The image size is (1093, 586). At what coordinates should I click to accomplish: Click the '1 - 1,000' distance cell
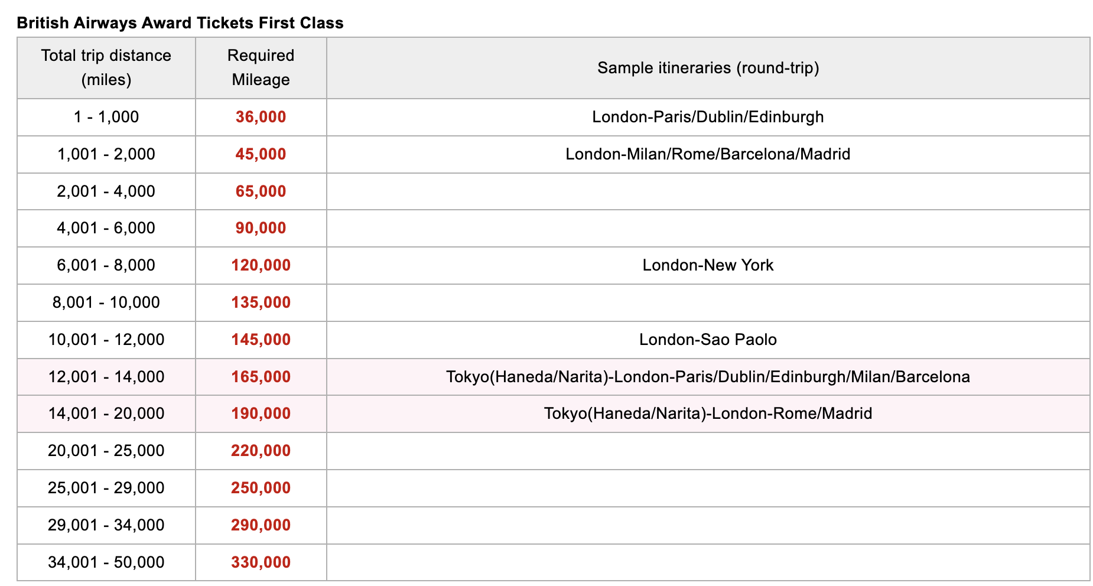pyautogui.click(x=106, y=117)
